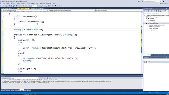Open the HELP menu
Image resolution: width=169 pixels, height=95 pixels.
coord(54,4)
